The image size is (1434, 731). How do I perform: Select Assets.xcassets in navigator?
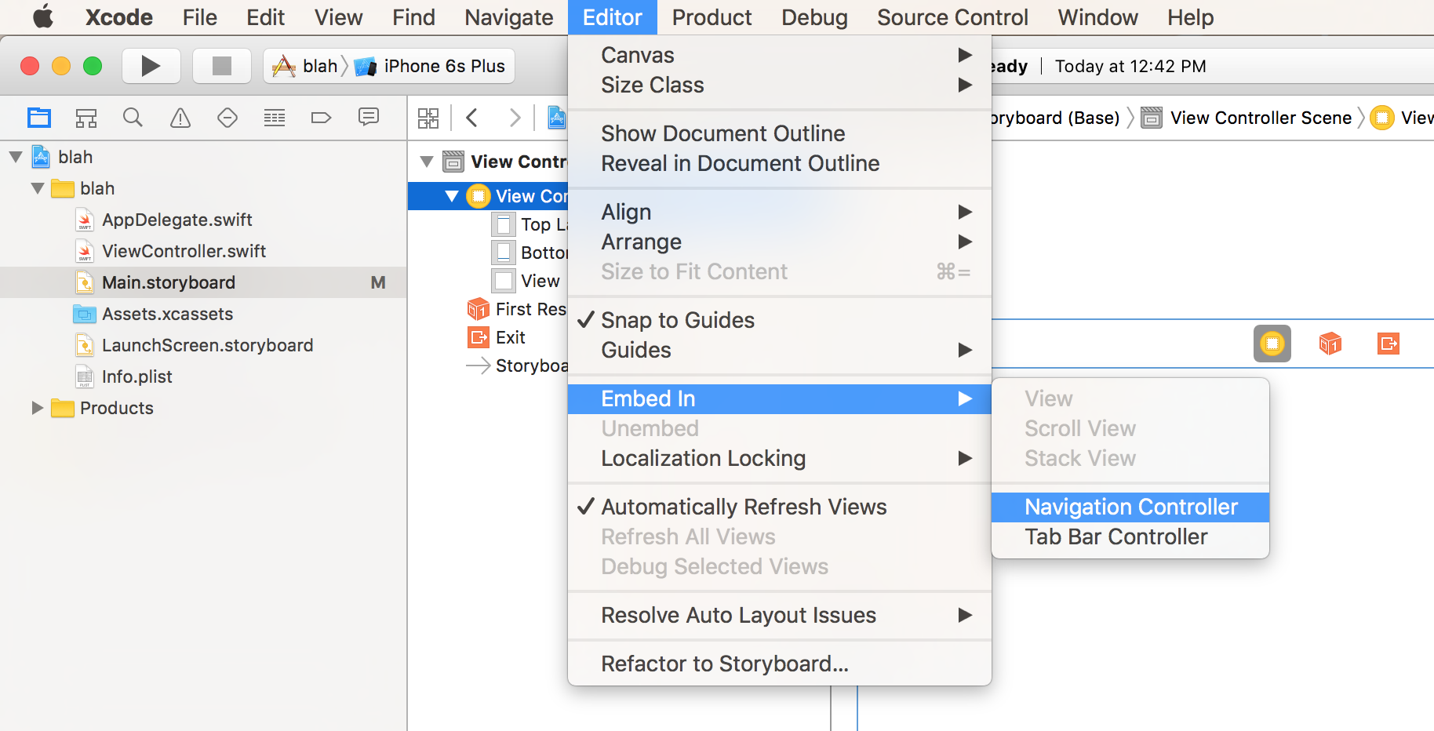click(203, 314)
